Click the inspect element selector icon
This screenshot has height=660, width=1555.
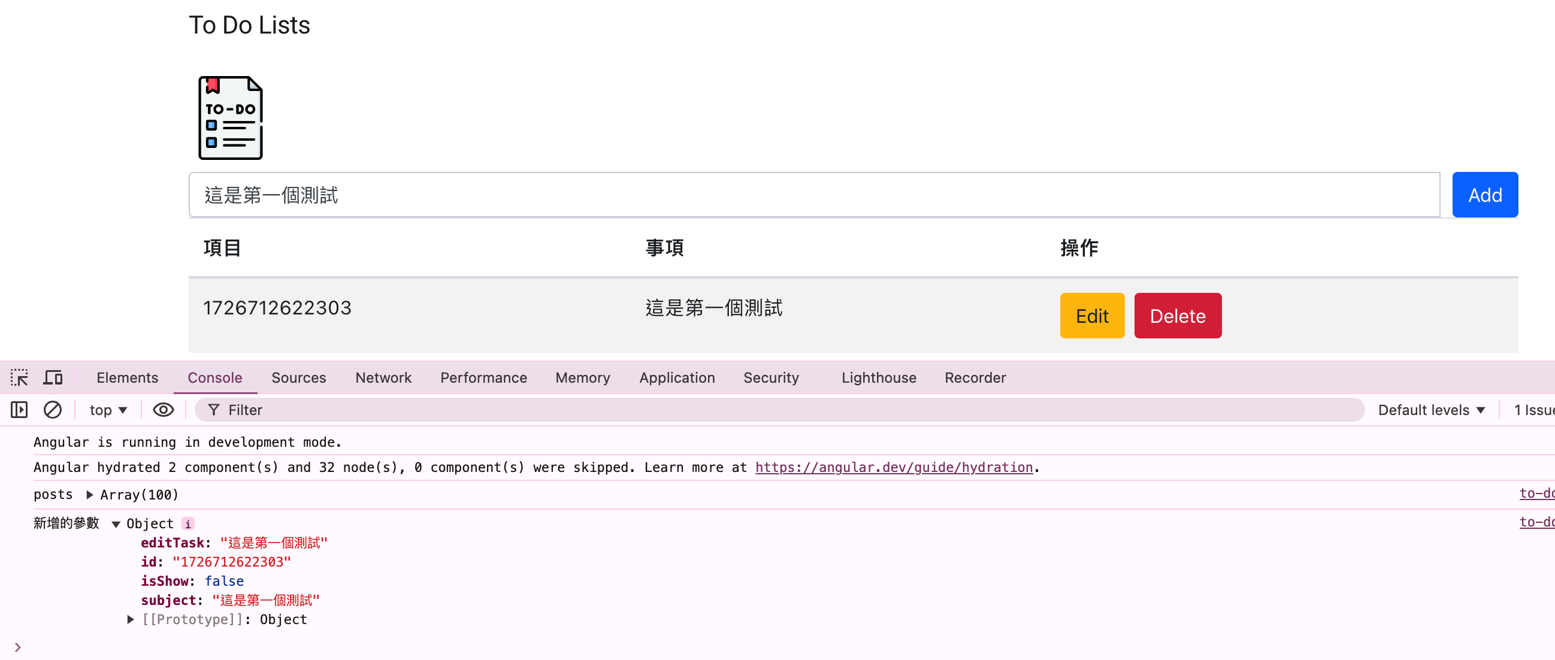[19, 378]
